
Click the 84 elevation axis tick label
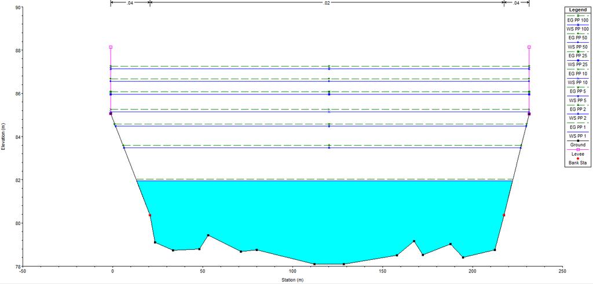point(17,137)
